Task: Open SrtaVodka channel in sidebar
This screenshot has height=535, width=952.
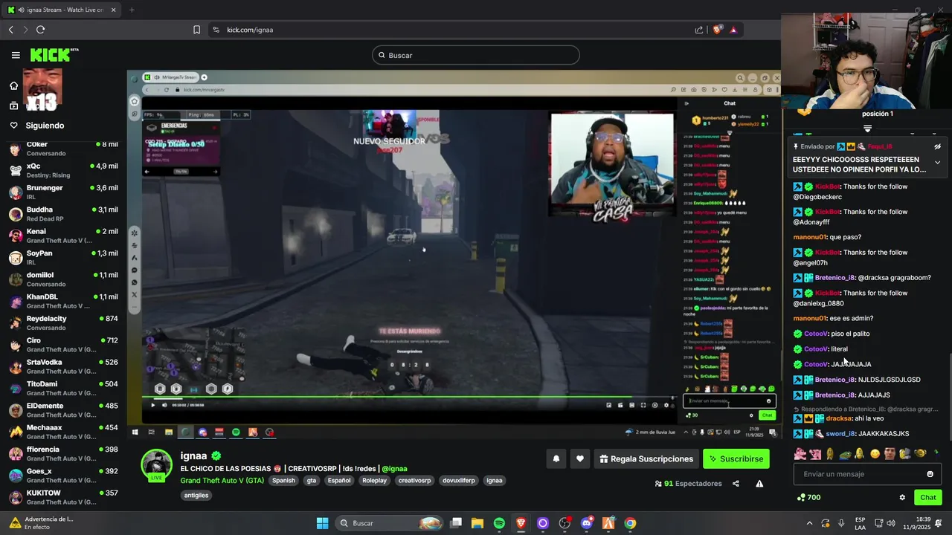Action: pyautogui.click(x=62, y=366)
